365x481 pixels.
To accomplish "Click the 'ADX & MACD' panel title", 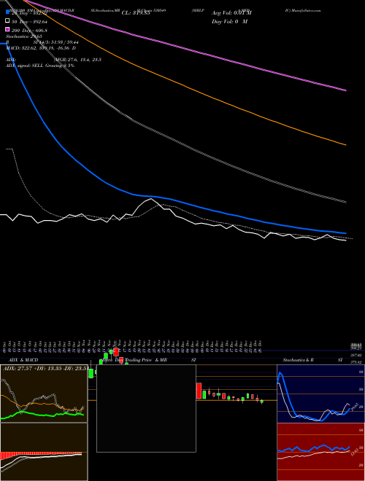I will tap(23, 360).
